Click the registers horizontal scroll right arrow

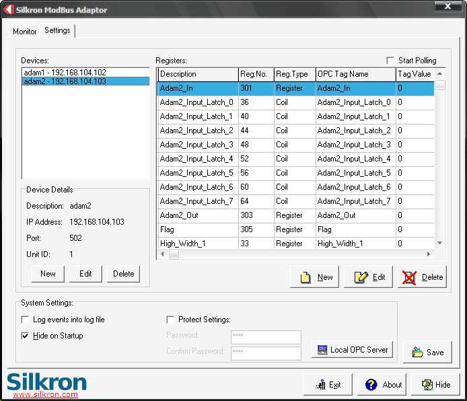point(428,254)
